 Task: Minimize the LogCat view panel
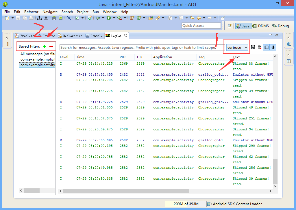point(270,35)
